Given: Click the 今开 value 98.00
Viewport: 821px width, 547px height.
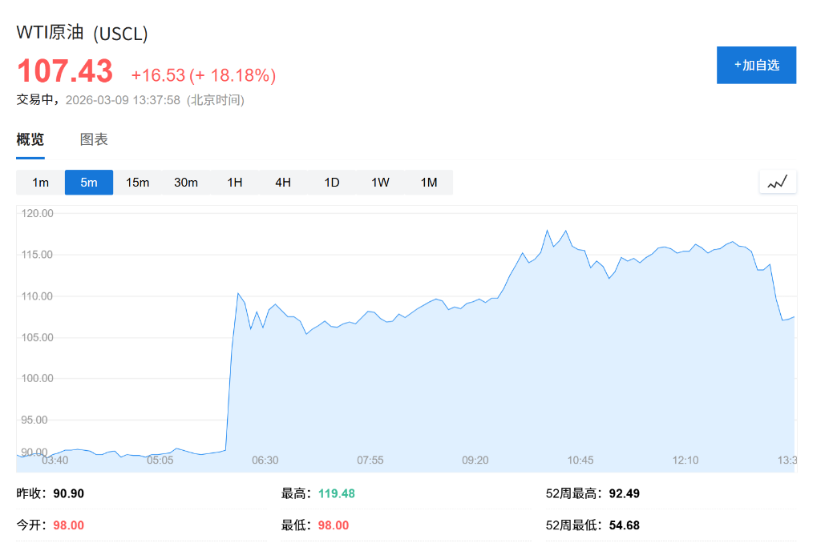Looking at the screenshot, I should (x=68, y=525).
